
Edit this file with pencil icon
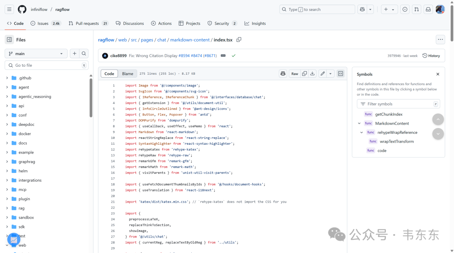click(322, 74)
